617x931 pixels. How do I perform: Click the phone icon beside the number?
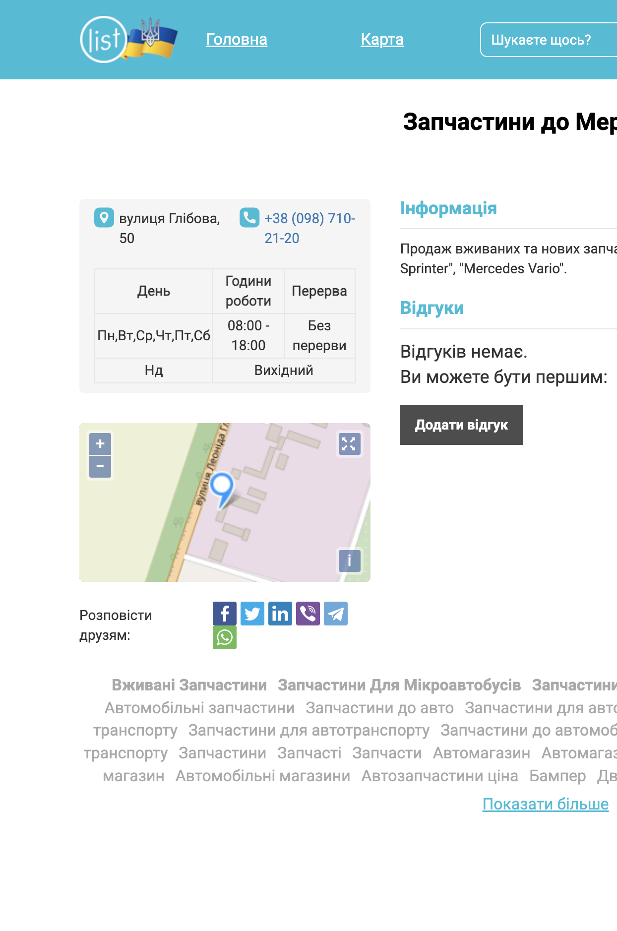[x=249, y=217]
